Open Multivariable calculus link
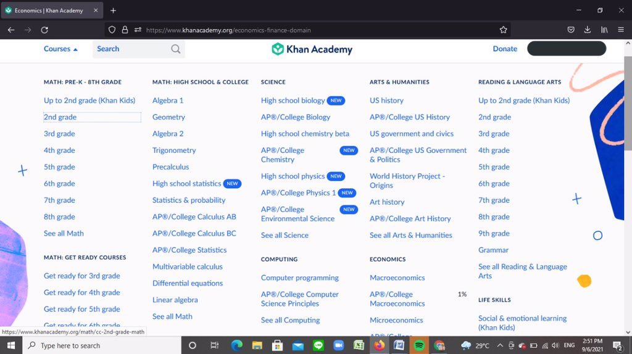632x354 pixels. (x=188, y=266)
